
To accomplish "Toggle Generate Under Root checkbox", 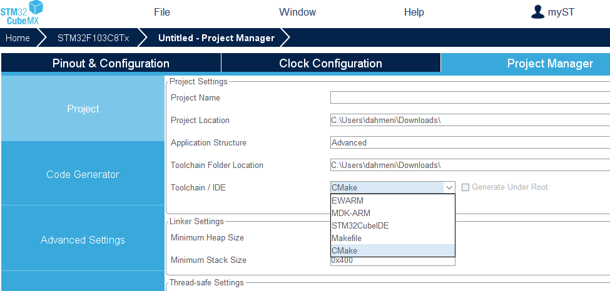I will click(465, 187).
